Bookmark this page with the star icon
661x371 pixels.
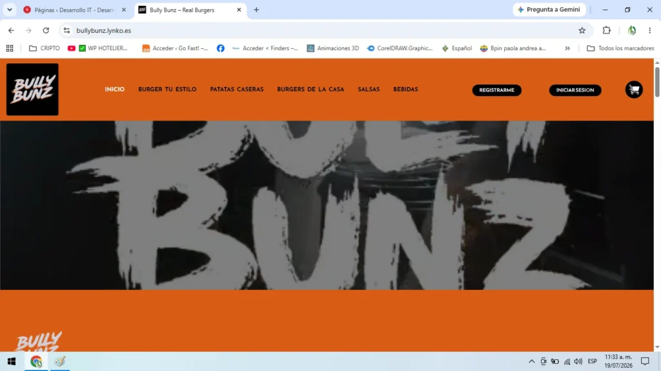pyautogui.click(x=582, y=30)
